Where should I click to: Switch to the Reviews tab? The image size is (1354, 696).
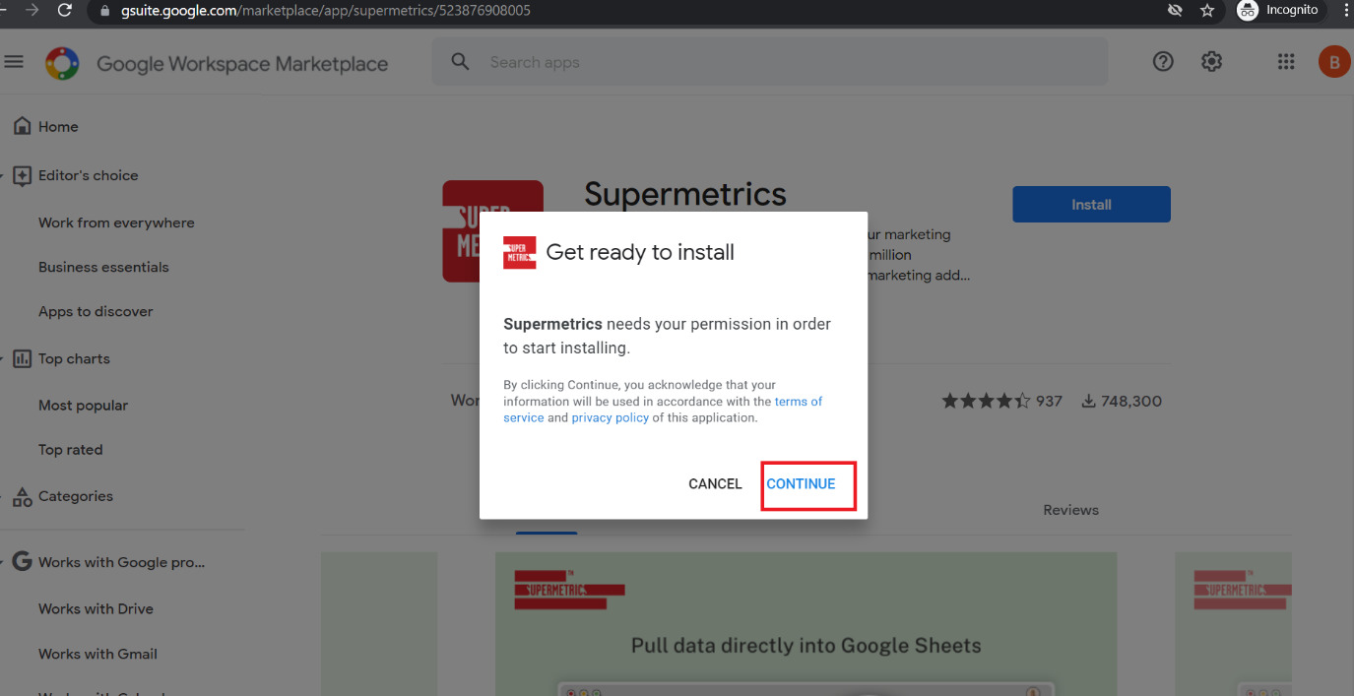1070,510
